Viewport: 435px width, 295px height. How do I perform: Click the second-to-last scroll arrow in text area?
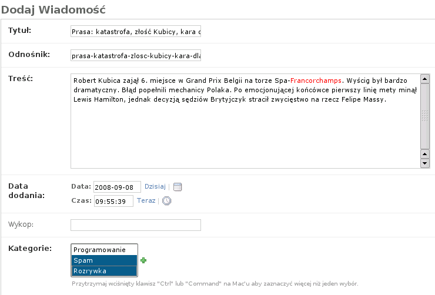tap(425, 155)
